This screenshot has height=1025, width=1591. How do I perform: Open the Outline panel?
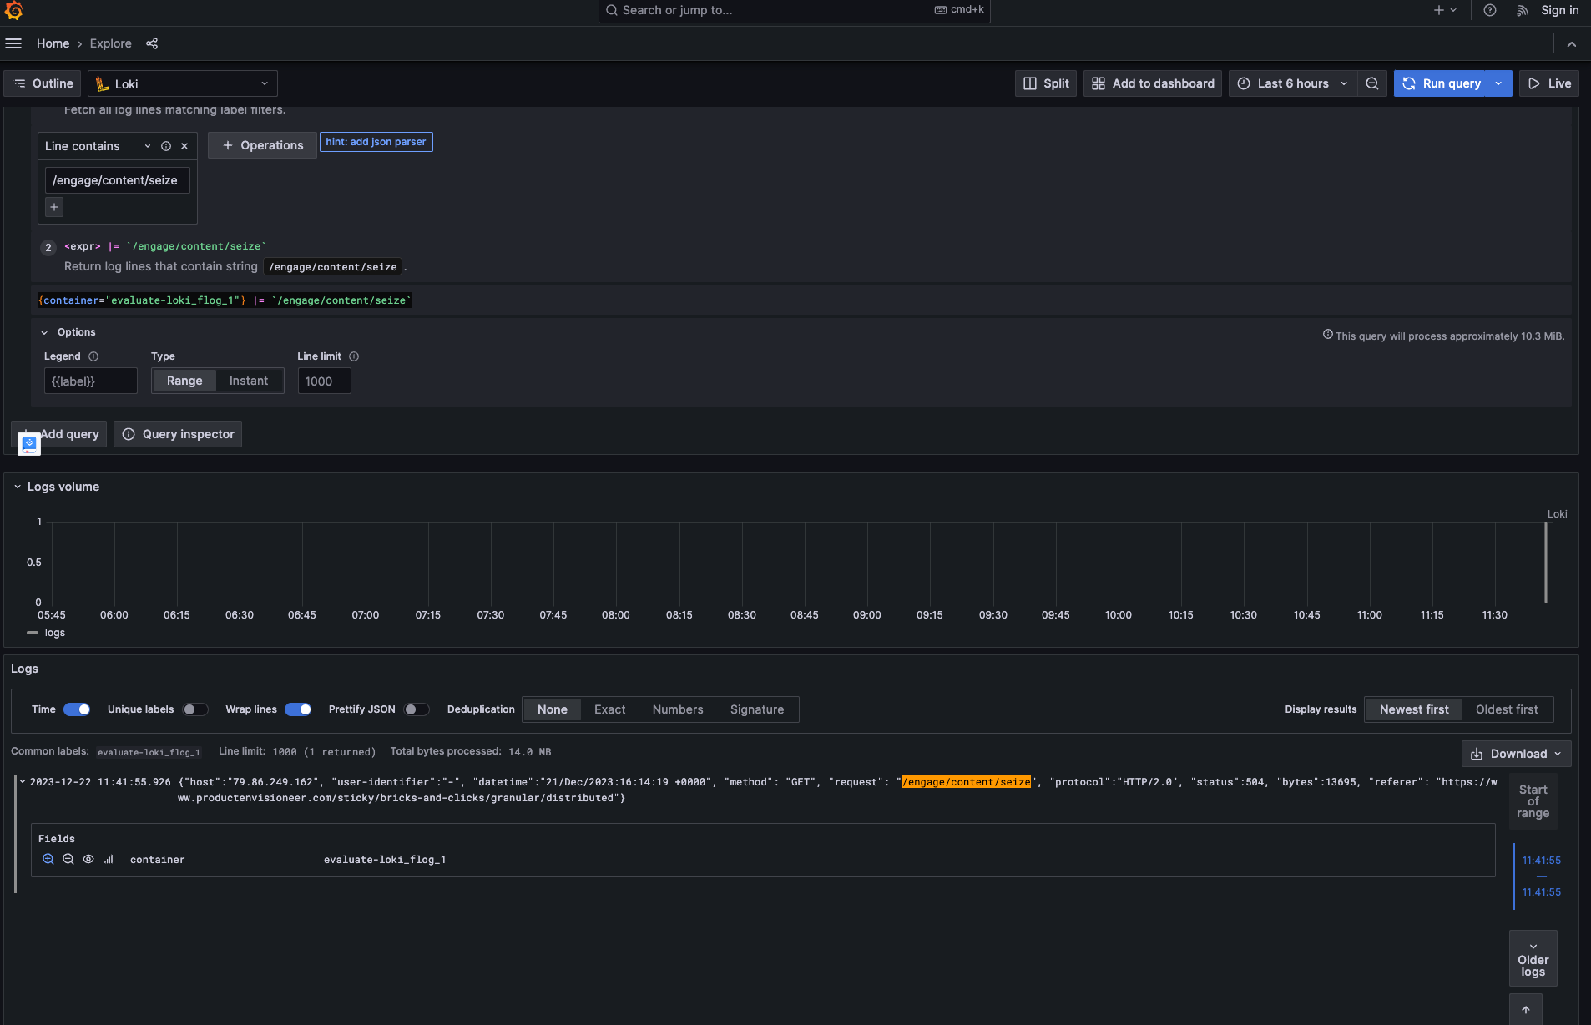click(x=43, y=83)
